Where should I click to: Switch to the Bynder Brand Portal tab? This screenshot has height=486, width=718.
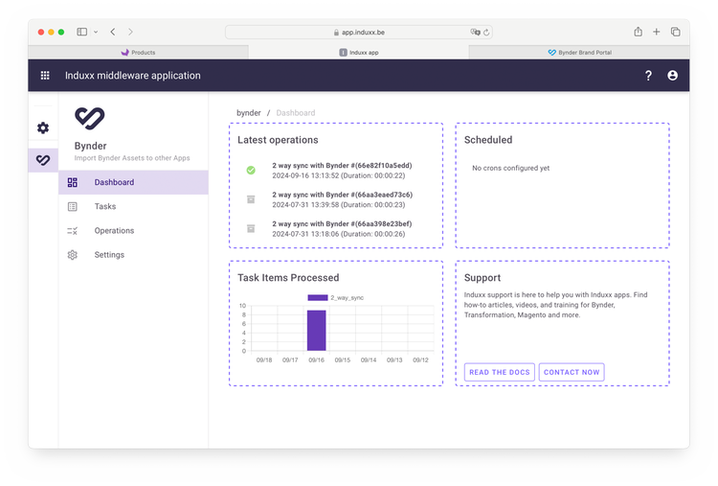[x=579, y=53]
